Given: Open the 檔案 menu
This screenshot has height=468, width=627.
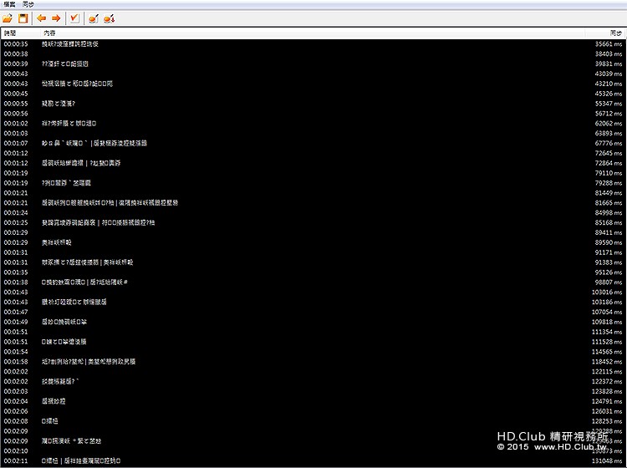Looking at the screenshot, I should point(9,4).
